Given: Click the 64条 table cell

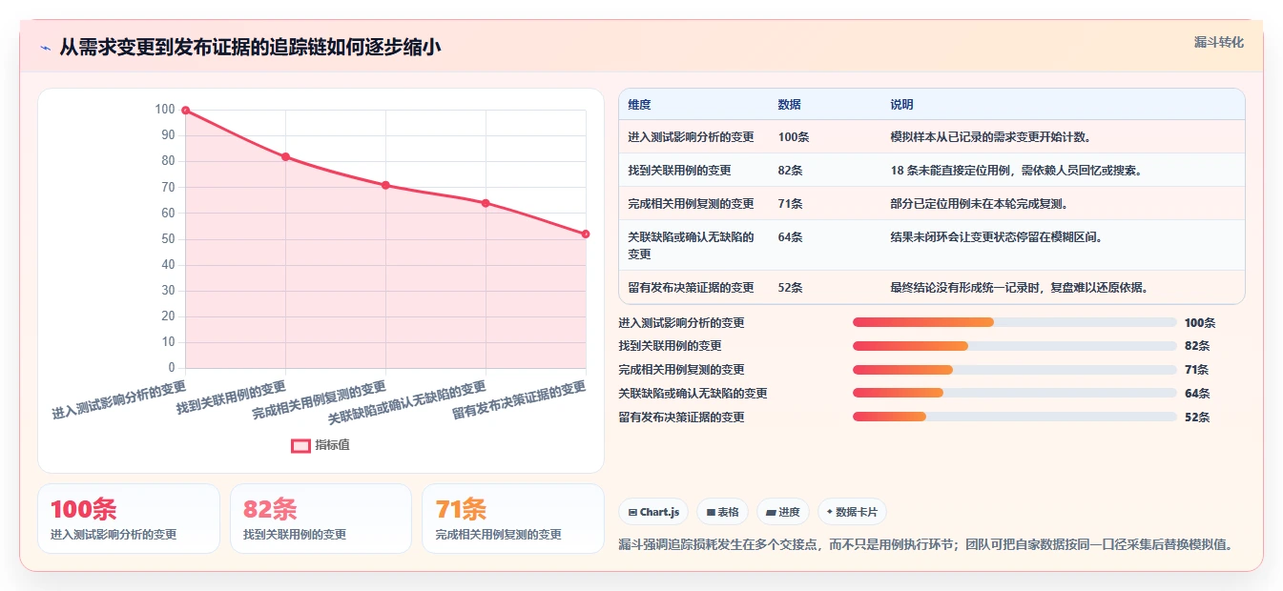Looking at the screenshot, I should [x=790, y=236].
